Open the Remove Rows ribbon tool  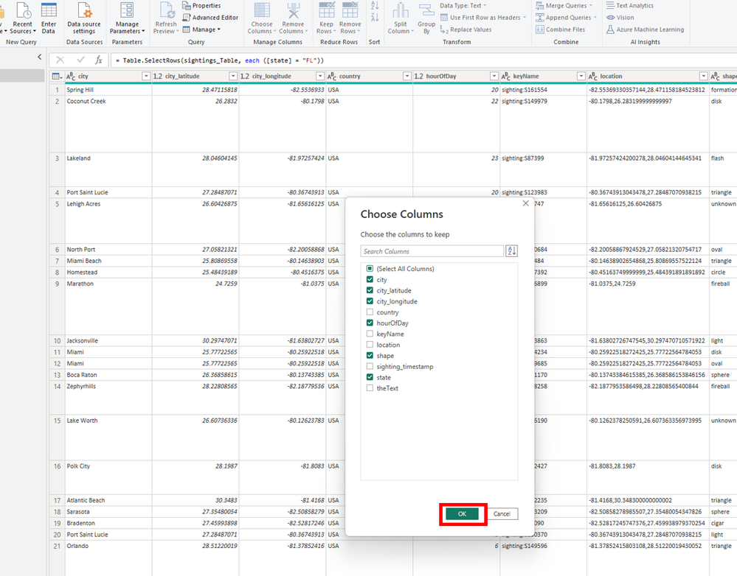click(350, 18)
